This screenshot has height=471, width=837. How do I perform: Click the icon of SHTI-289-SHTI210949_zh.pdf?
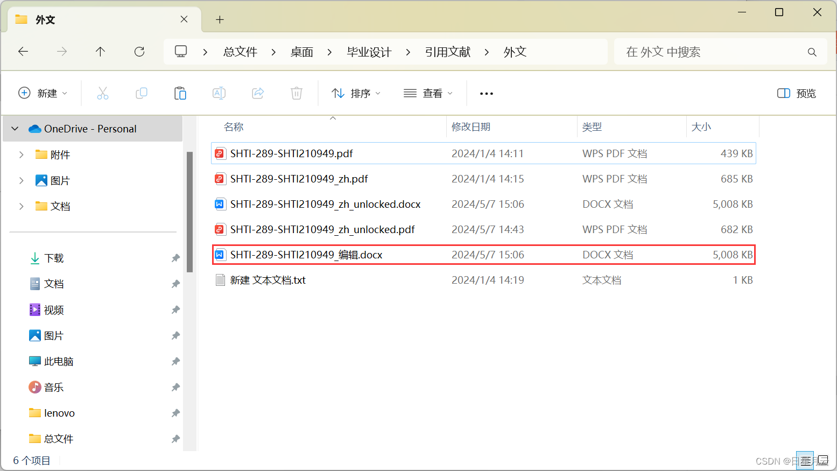(220, 179)
